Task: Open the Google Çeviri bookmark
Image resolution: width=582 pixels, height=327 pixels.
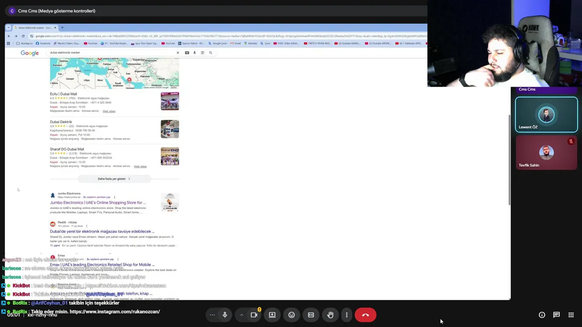Action: 218,44
